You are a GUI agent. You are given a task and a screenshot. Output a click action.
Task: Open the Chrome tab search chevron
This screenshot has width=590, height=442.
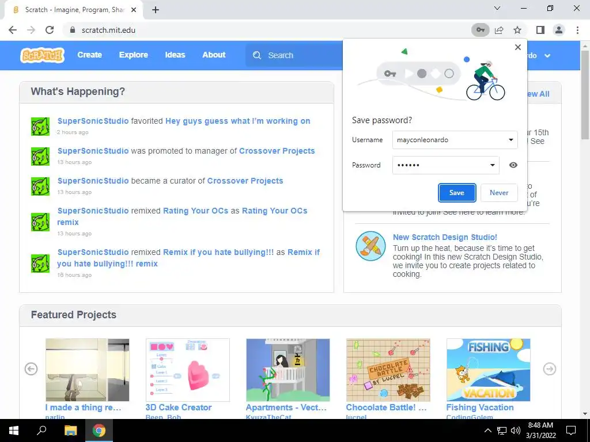point(497,8)
